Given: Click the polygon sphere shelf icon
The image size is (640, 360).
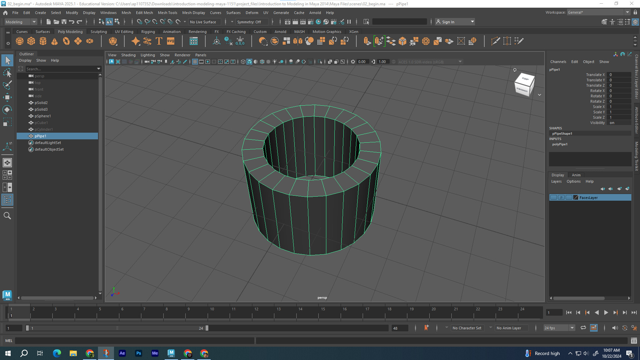Looking at the screenshot, I should pyautogui.click(x=20, y=41).
